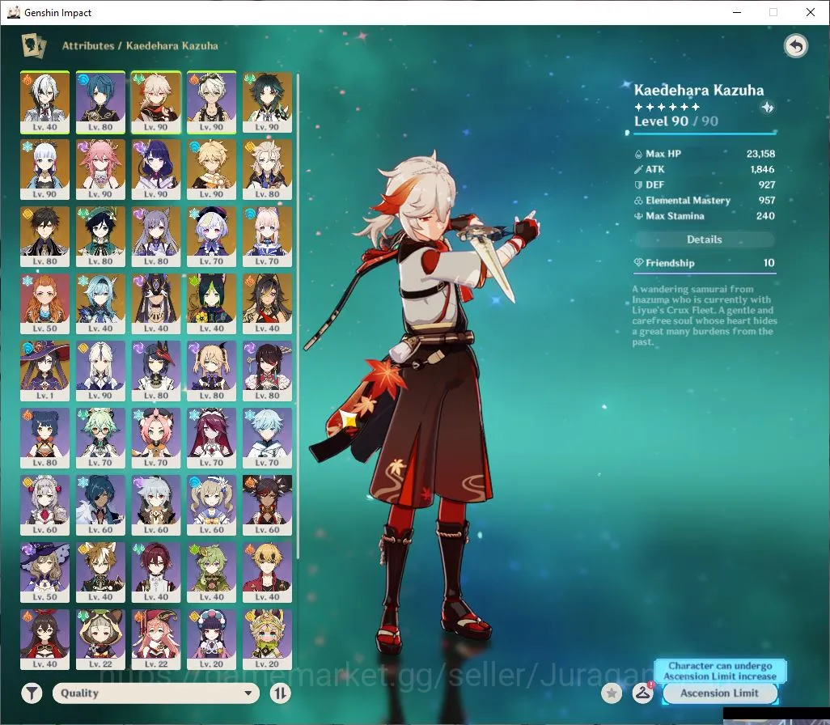
Task: Select Chongyun portrait
Action: [x=267, y=439]
